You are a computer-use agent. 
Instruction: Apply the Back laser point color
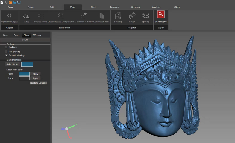[35, 78]
